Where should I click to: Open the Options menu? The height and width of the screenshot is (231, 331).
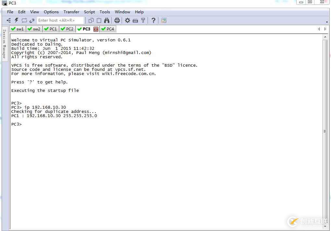[x=51, y=12]
